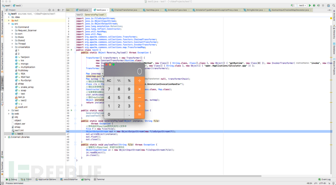This screenshot has height=185, width=336.
Task: Open the Debug tool window tab
Action: [x=11, y=180]
